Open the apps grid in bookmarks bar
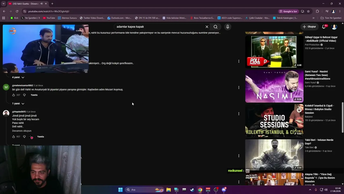 (x=3, y=18)
